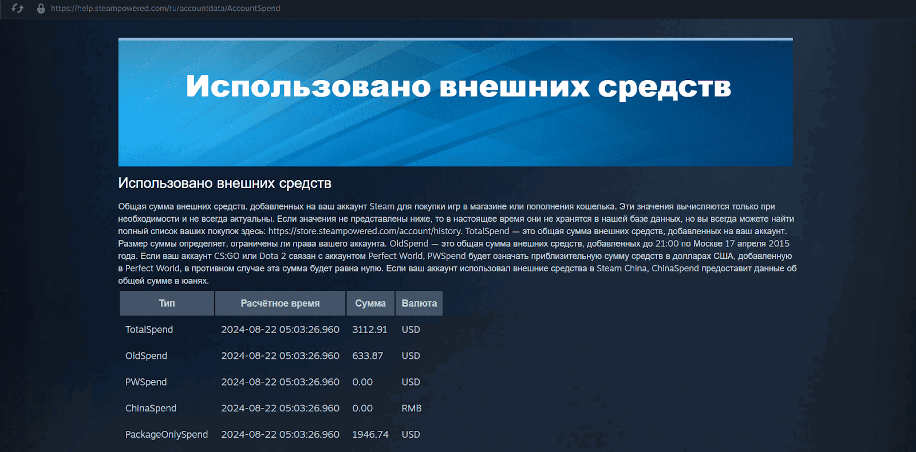
Task: Click the OldSpend USD currency cell
Action: 411,356
